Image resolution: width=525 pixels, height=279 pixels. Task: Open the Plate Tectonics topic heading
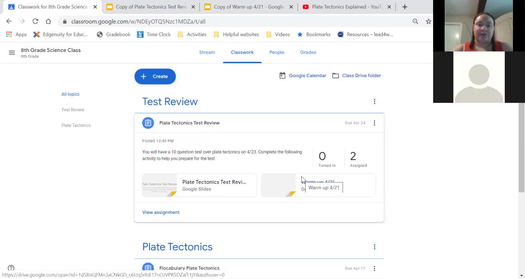click(x=177, y=247)
